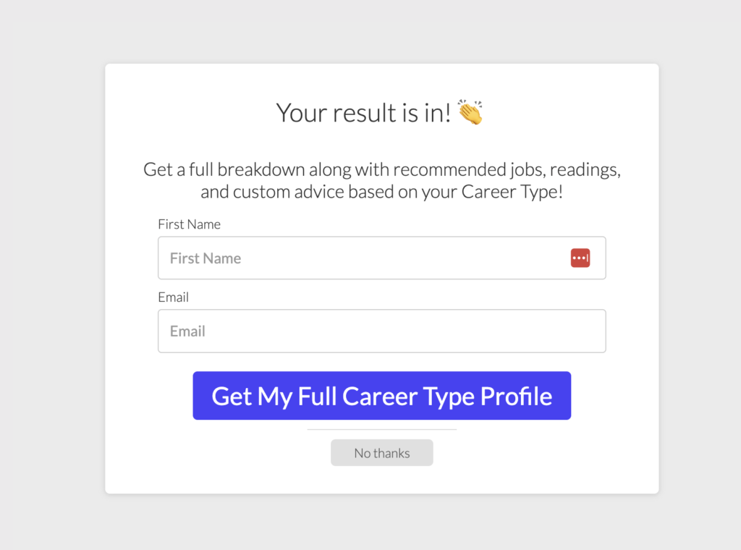741x550 pixels.
Task: Decline the signup using the gray button
Action: pyautogui.click(x=381, y=453)
